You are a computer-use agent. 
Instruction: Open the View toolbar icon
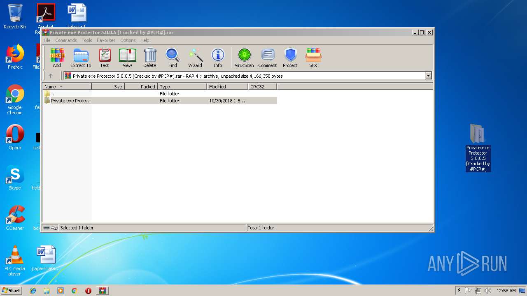coord(128,58)
